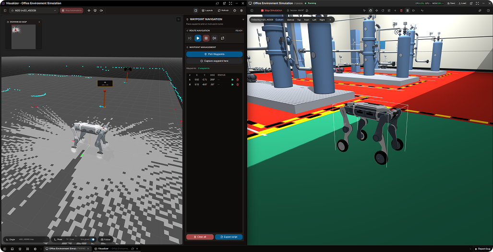Jump to the previous waypoint in route
Viewport: 493px width, 252px height.
pos(190,38)
